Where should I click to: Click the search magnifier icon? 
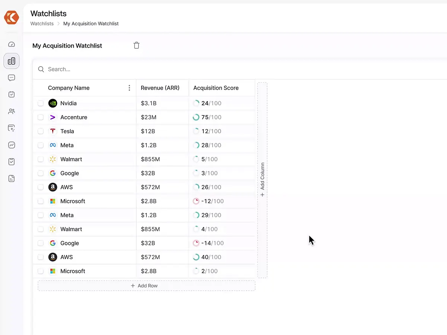41,69
